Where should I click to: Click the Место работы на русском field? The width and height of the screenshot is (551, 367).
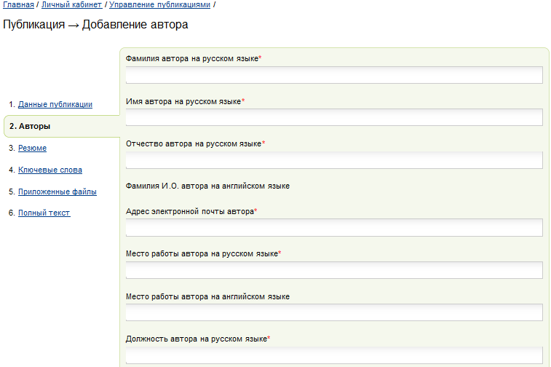(x=334, y=270)
